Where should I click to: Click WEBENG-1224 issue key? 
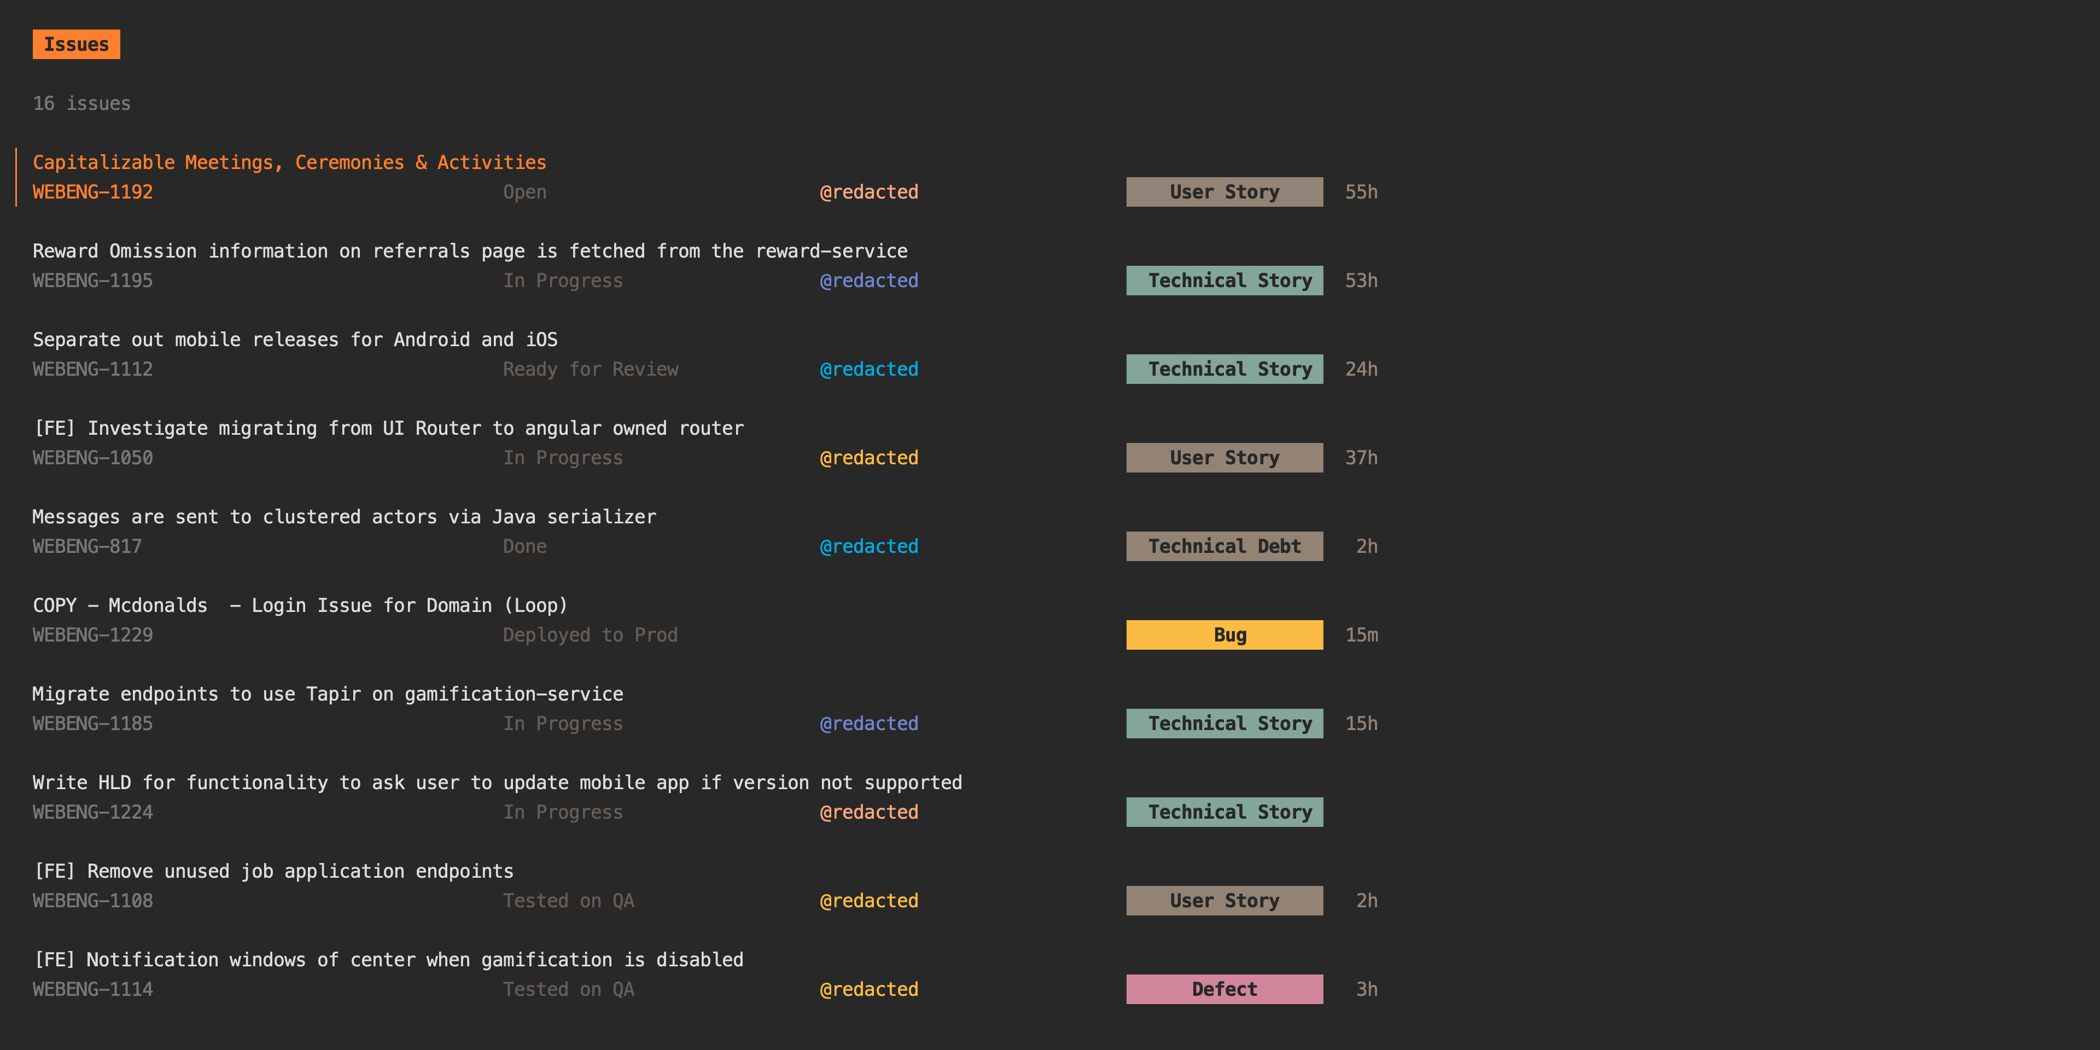92,812
